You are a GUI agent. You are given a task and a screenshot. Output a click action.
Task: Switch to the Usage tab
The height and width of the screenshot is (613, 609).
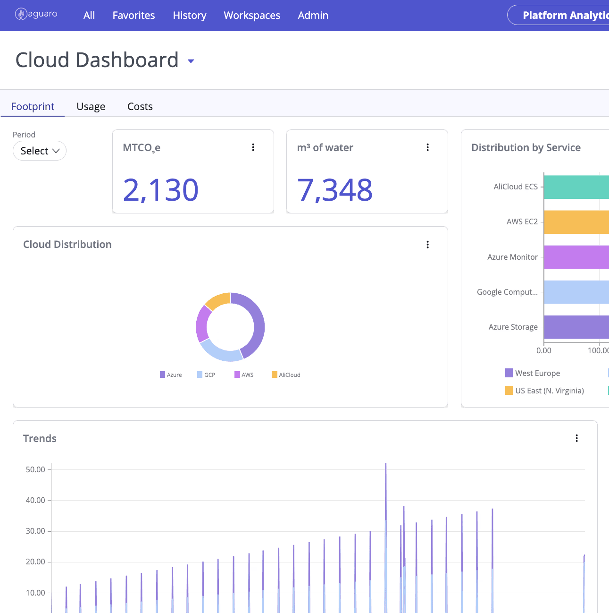click(x=91, y=106)
